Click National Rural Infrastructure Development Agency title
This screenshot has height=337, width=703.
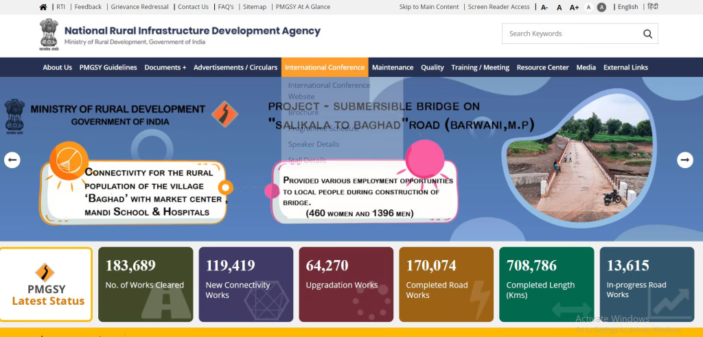(192, 31)
